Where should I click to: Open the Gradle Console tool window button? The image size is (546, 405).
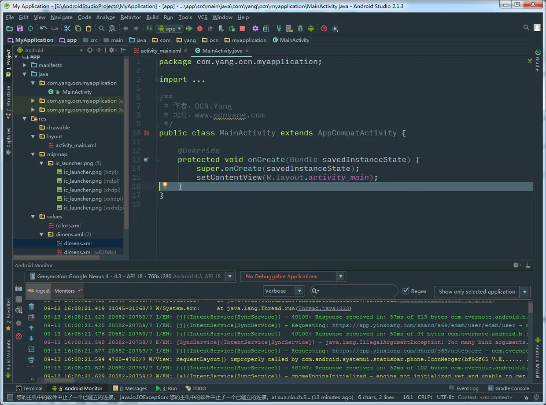[x=508, y=388]
